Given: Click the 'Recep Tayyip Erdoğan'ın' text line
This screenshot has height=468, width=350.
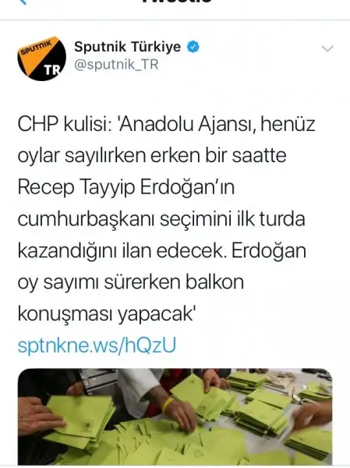Looking at the screenshot, I should (126, 187).
